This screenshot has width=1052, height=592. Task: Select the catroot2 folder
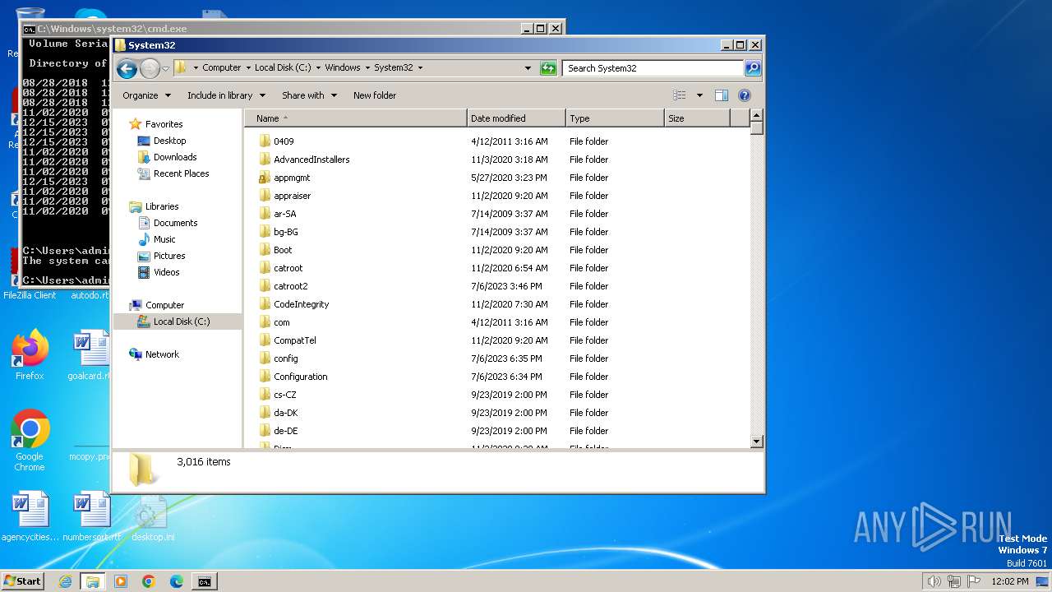(290, 286)
